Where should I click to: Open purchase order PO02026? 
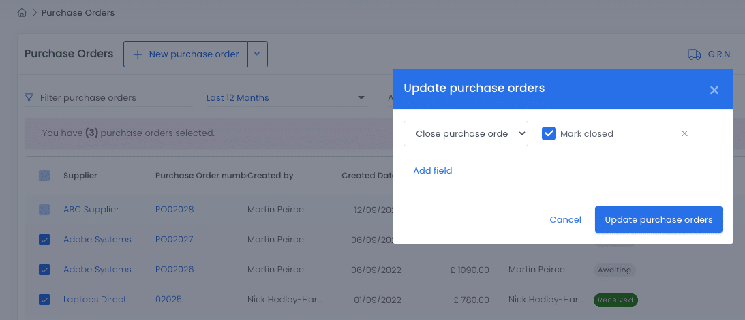(174, 269)
